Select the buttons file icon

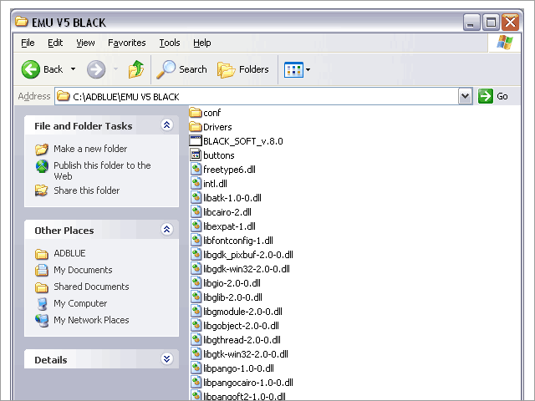(196, 155)
